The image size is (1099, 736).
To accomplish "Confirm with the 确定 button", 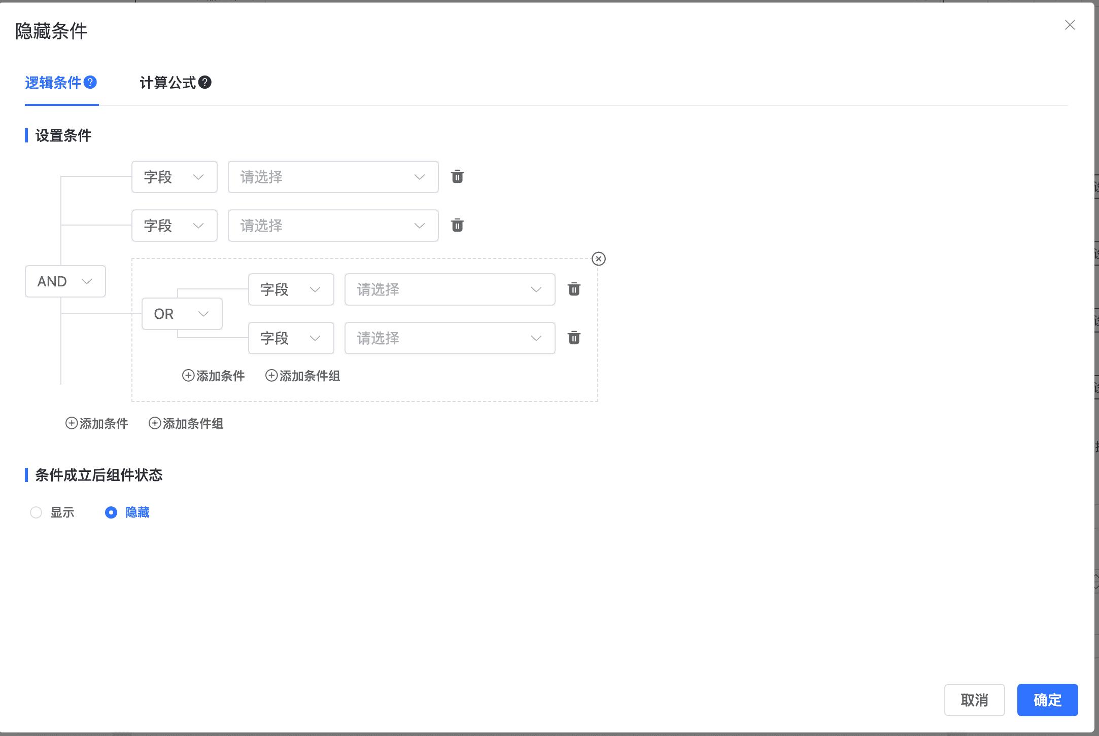I will (1047, 700).
